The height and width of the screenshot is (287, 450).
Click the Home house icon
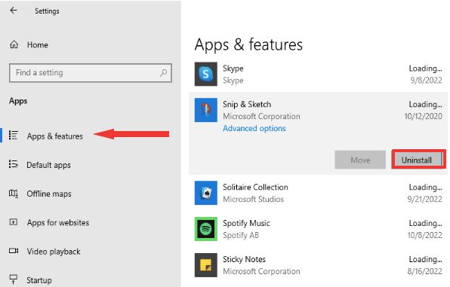point(14,44)
